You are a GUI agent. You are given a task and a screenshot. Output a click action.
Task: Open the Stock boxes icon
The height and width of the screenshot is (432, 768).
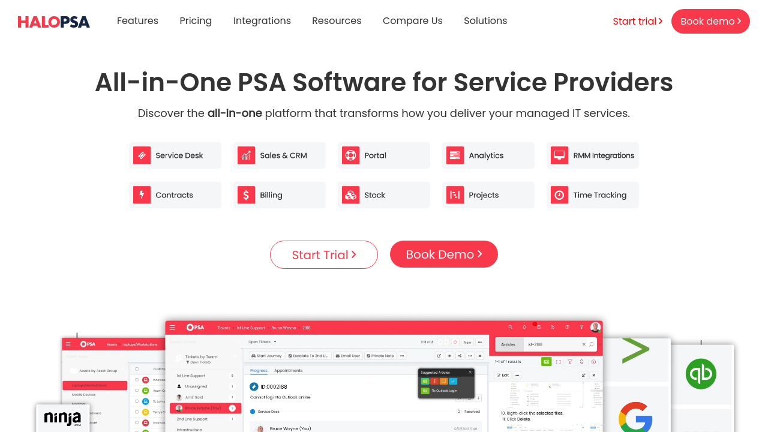point(350,195)
